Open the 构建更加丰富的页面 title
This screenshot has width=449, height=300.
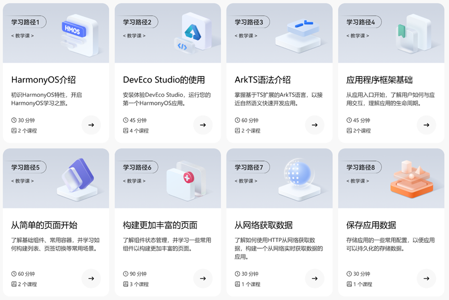tap(160, 225)
